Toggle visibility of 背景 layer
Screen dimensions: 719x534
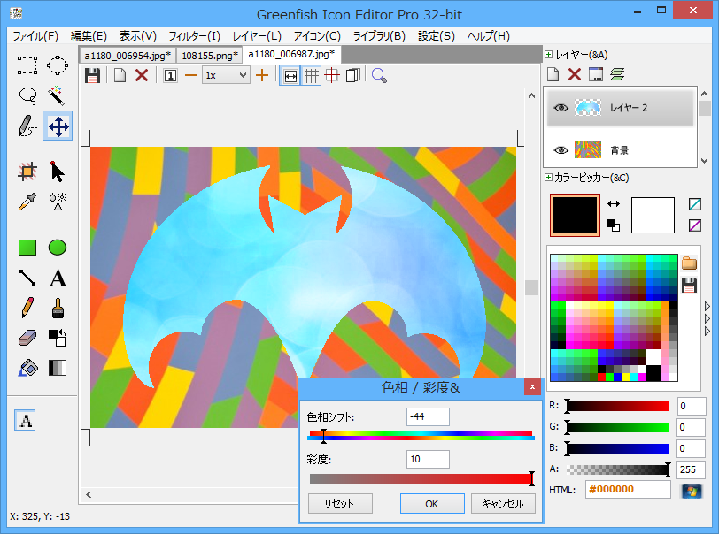tap(561, 150)
